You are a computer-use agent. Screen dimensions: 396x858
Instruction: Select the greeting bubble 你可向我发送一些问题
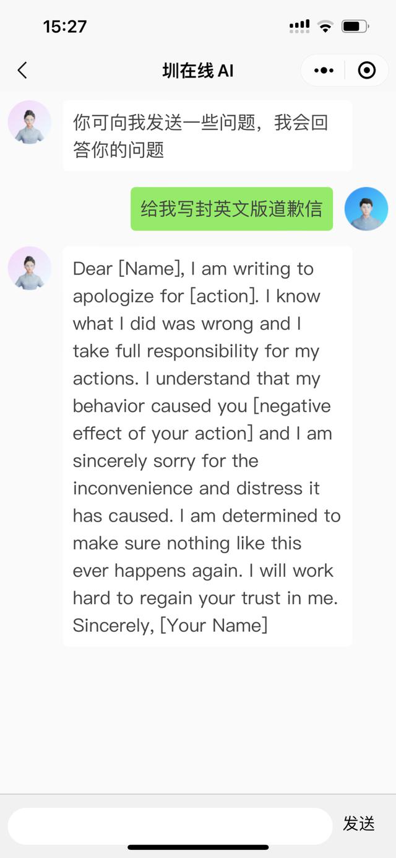click(x=207, y=136)
